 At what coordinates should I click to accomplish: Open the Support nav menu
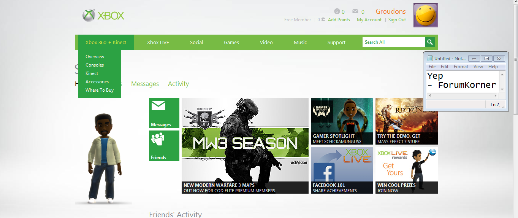[x=336, y=42]
